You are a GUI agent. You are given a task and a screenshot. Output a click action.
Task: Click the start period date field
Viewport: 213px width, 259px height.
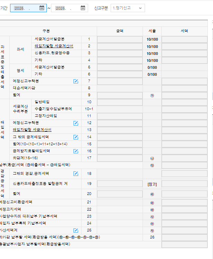point(28,8)
